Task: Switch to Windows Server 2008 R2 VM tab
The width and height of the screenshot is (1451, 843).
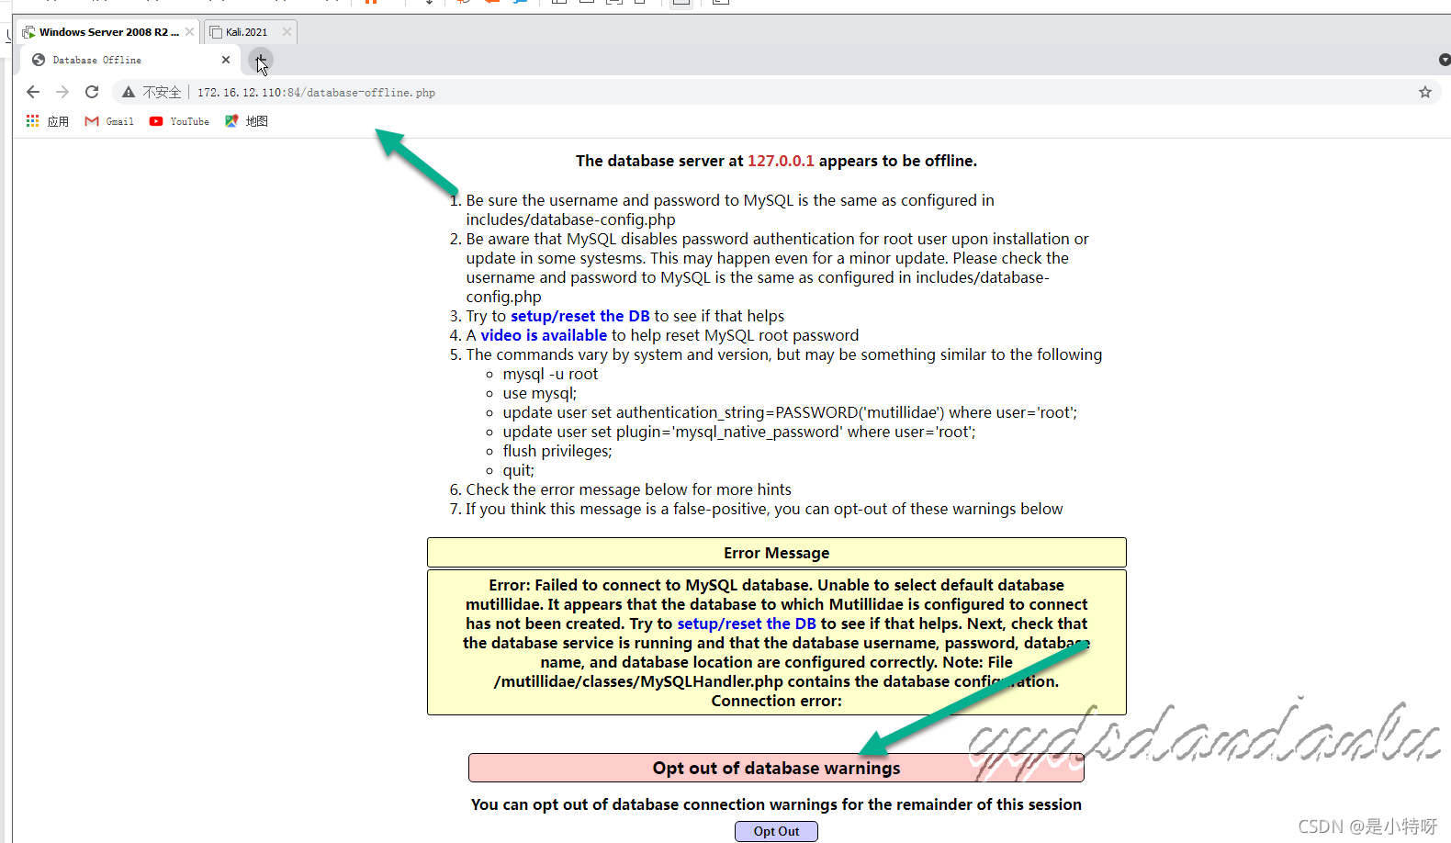Action: click(x=108, y=32)
